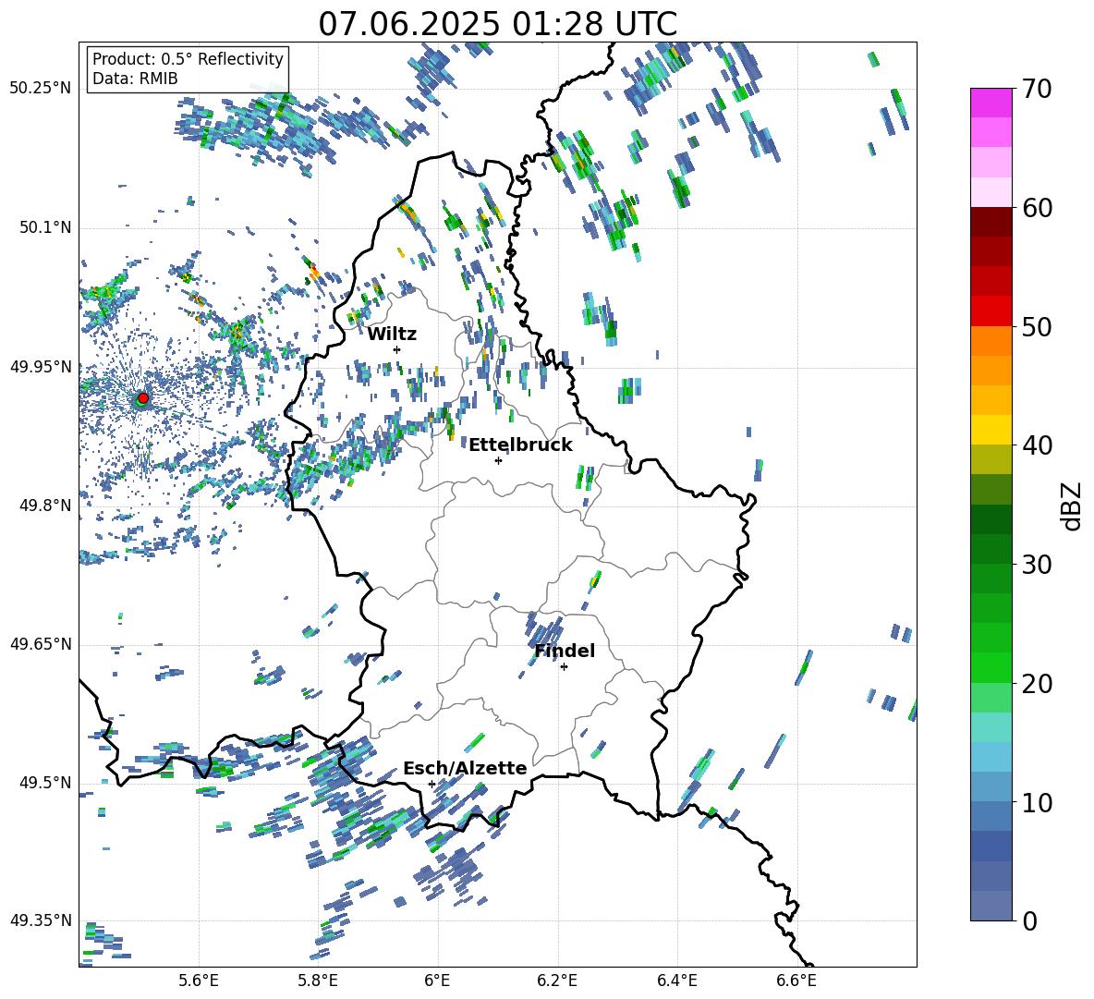Click the cross marker below Wiltz label
Viewport: 1094px width, 999px height.
tap(397, 349)
